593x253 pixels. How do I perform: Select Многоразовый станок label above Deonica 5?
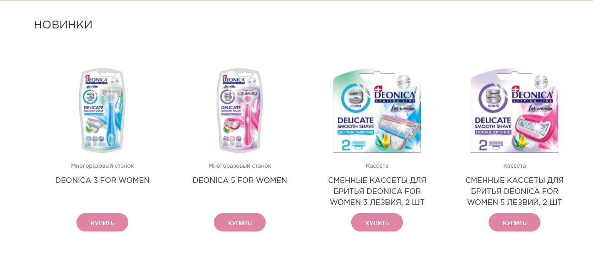coord(239,165)
